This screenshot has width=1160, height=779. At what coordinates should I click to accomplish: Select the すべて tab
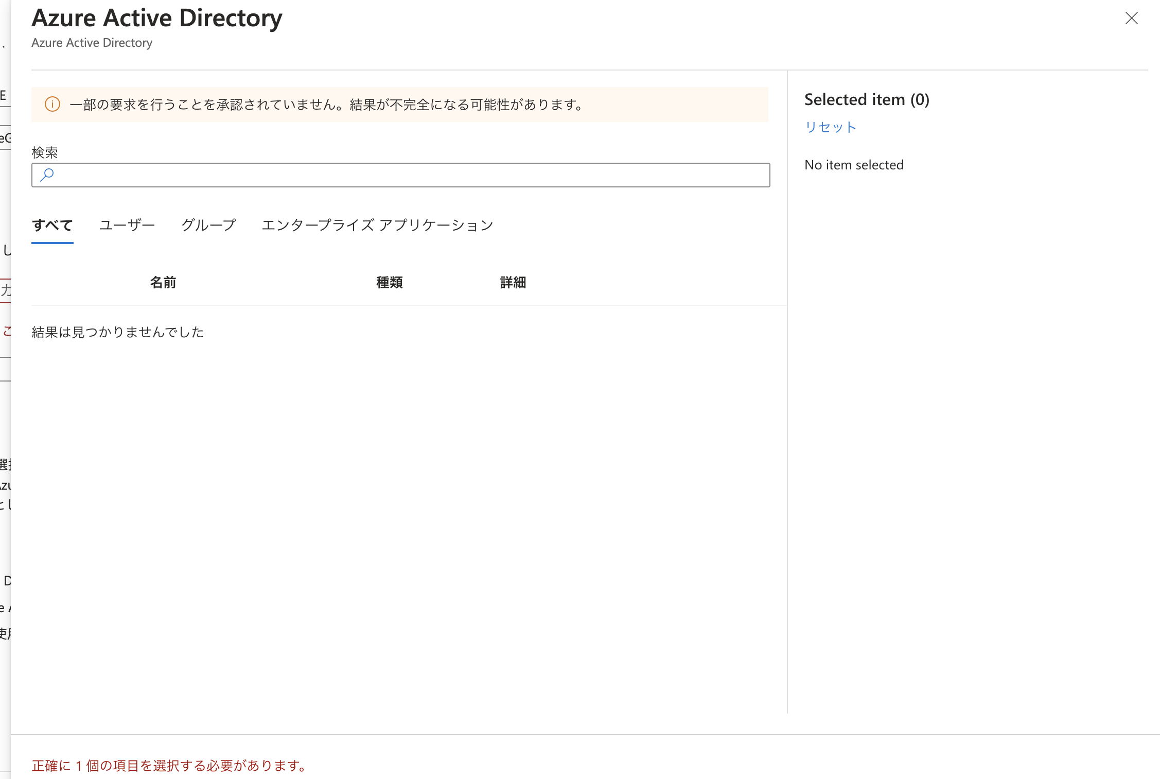point(52,225)
